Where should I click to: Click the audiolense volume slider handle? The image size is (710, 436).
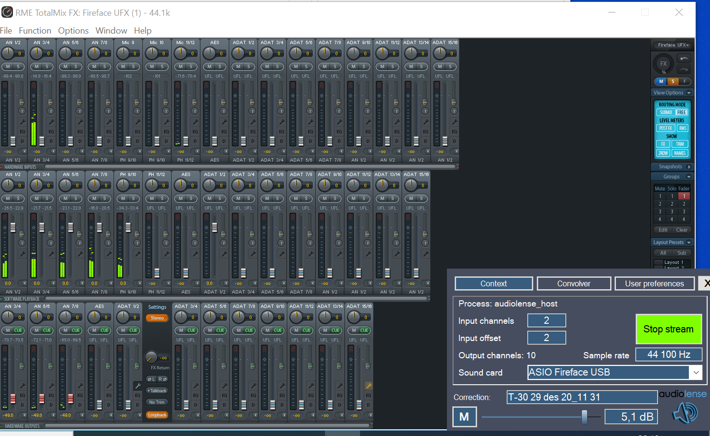point(584,417)
